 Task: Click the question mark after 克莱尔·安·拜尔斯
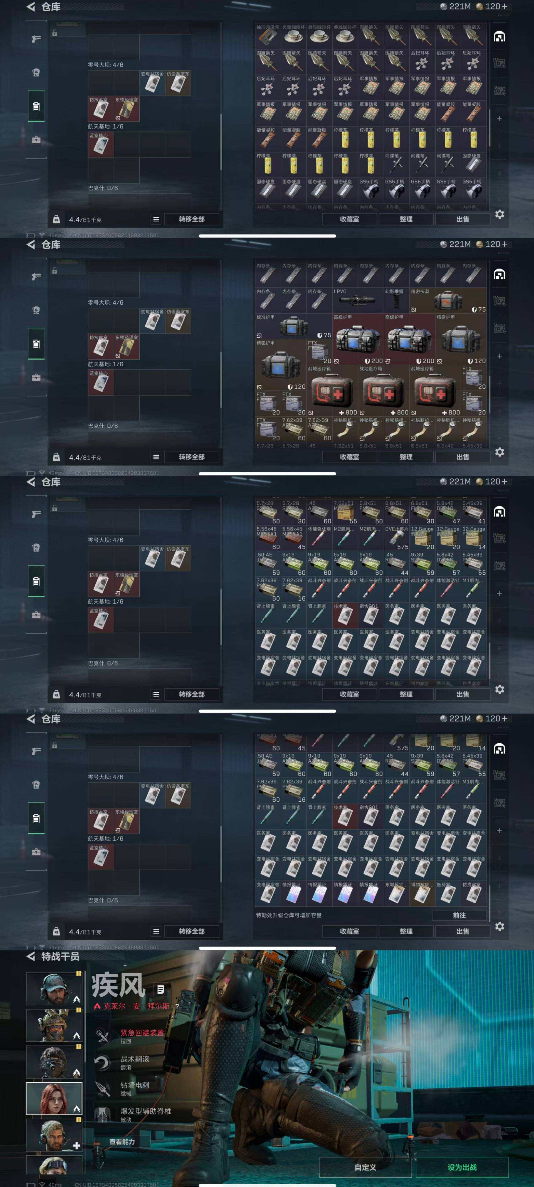[176, 1006]
